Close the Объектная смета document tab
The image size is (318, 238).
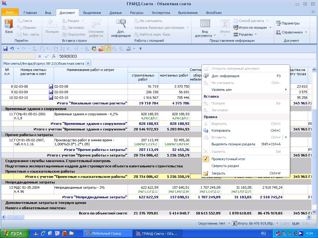(x=88, y=64)
